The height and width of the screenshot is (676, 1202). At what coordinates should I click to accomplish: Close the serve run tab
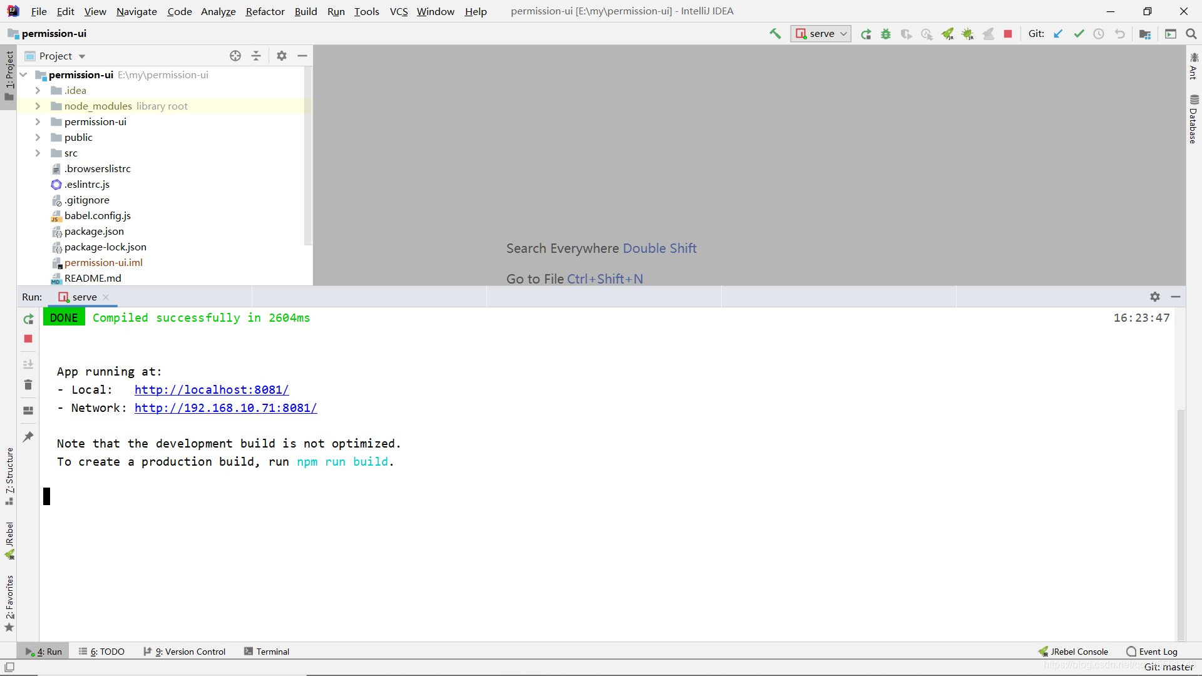click(106, 297)
